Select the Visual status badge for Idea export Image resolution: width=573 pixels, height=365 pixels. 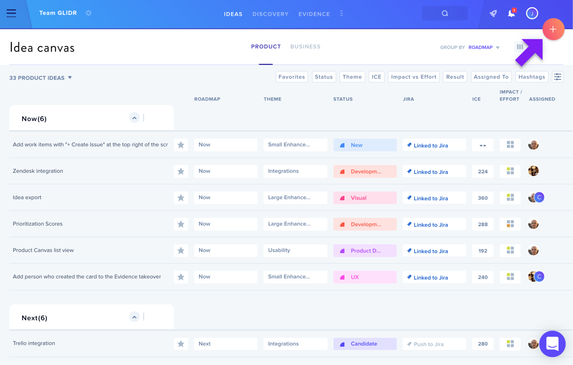pos(365,198)
